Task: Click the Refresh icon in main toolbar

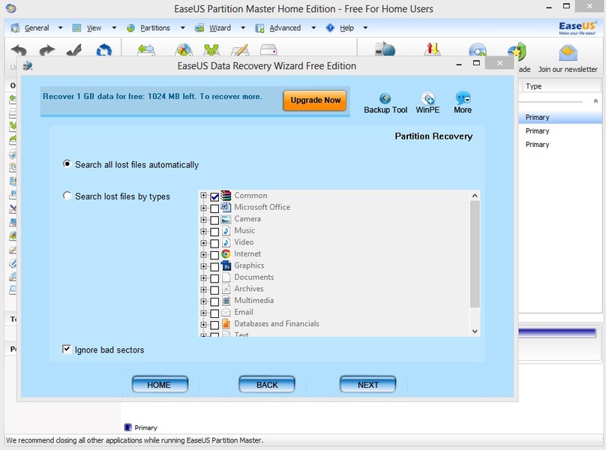Action: pyautogui.click(x=103, y=51)
